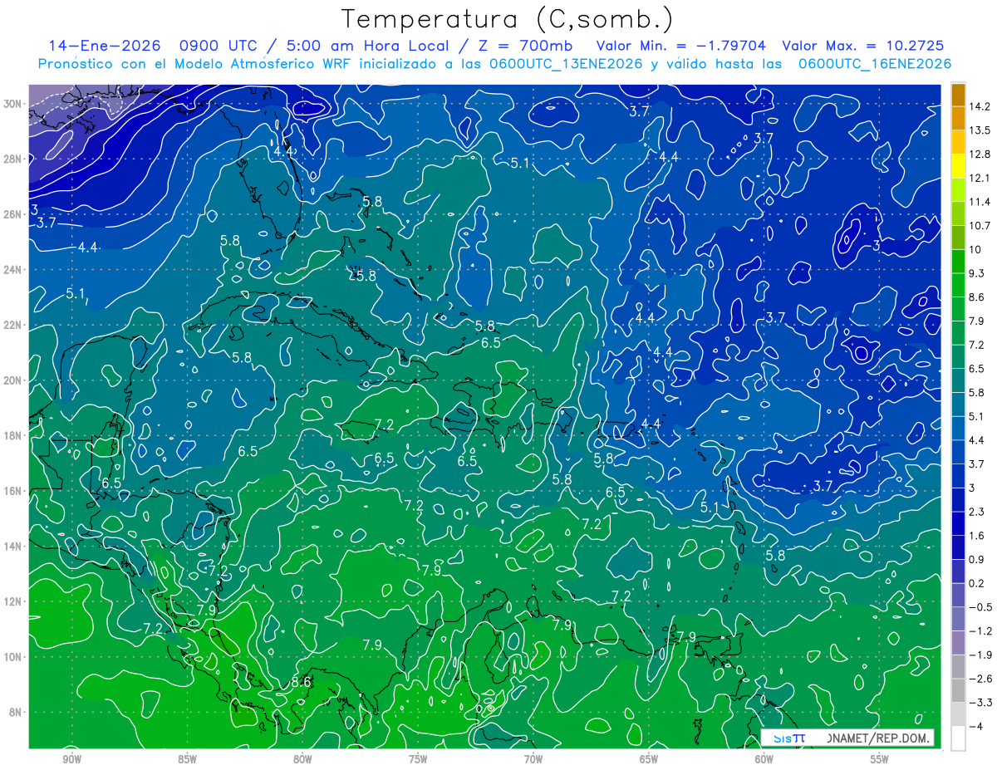
Task: Click the 14N latitude axis label
Action: point(14,547)
